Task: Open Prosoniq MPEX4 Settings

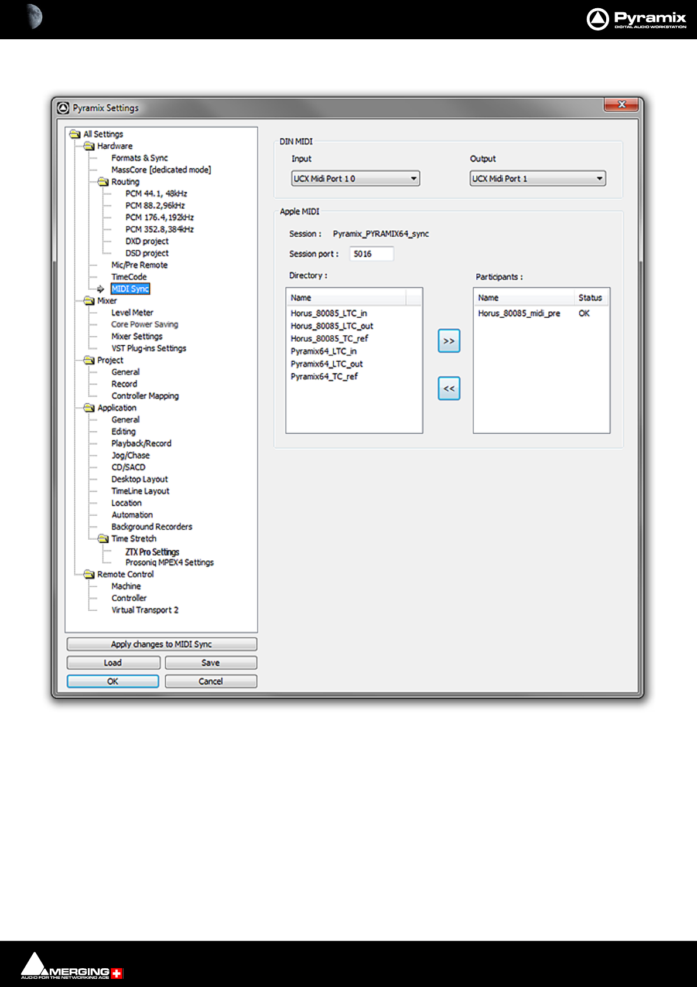Action: pos(169,563)
